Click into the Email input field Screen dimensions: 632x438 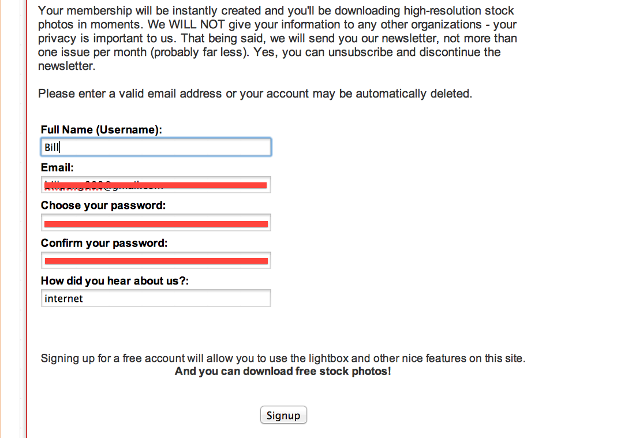pyautogui.click(x=156, y=185)
